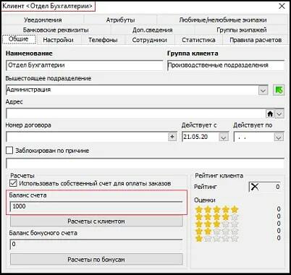Open the Адрес dropdown arrow
This screenshot has height=275, width=291.
279,114
